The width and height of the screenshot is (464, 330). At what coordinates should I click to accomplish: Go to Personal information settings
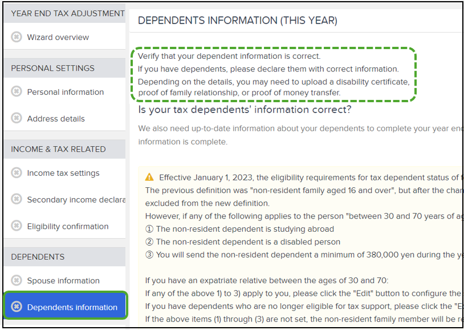(x=66, y=92)
